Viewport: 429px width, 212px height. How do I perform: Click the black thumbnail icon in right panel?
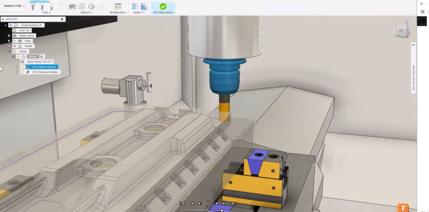coord(422,21)
